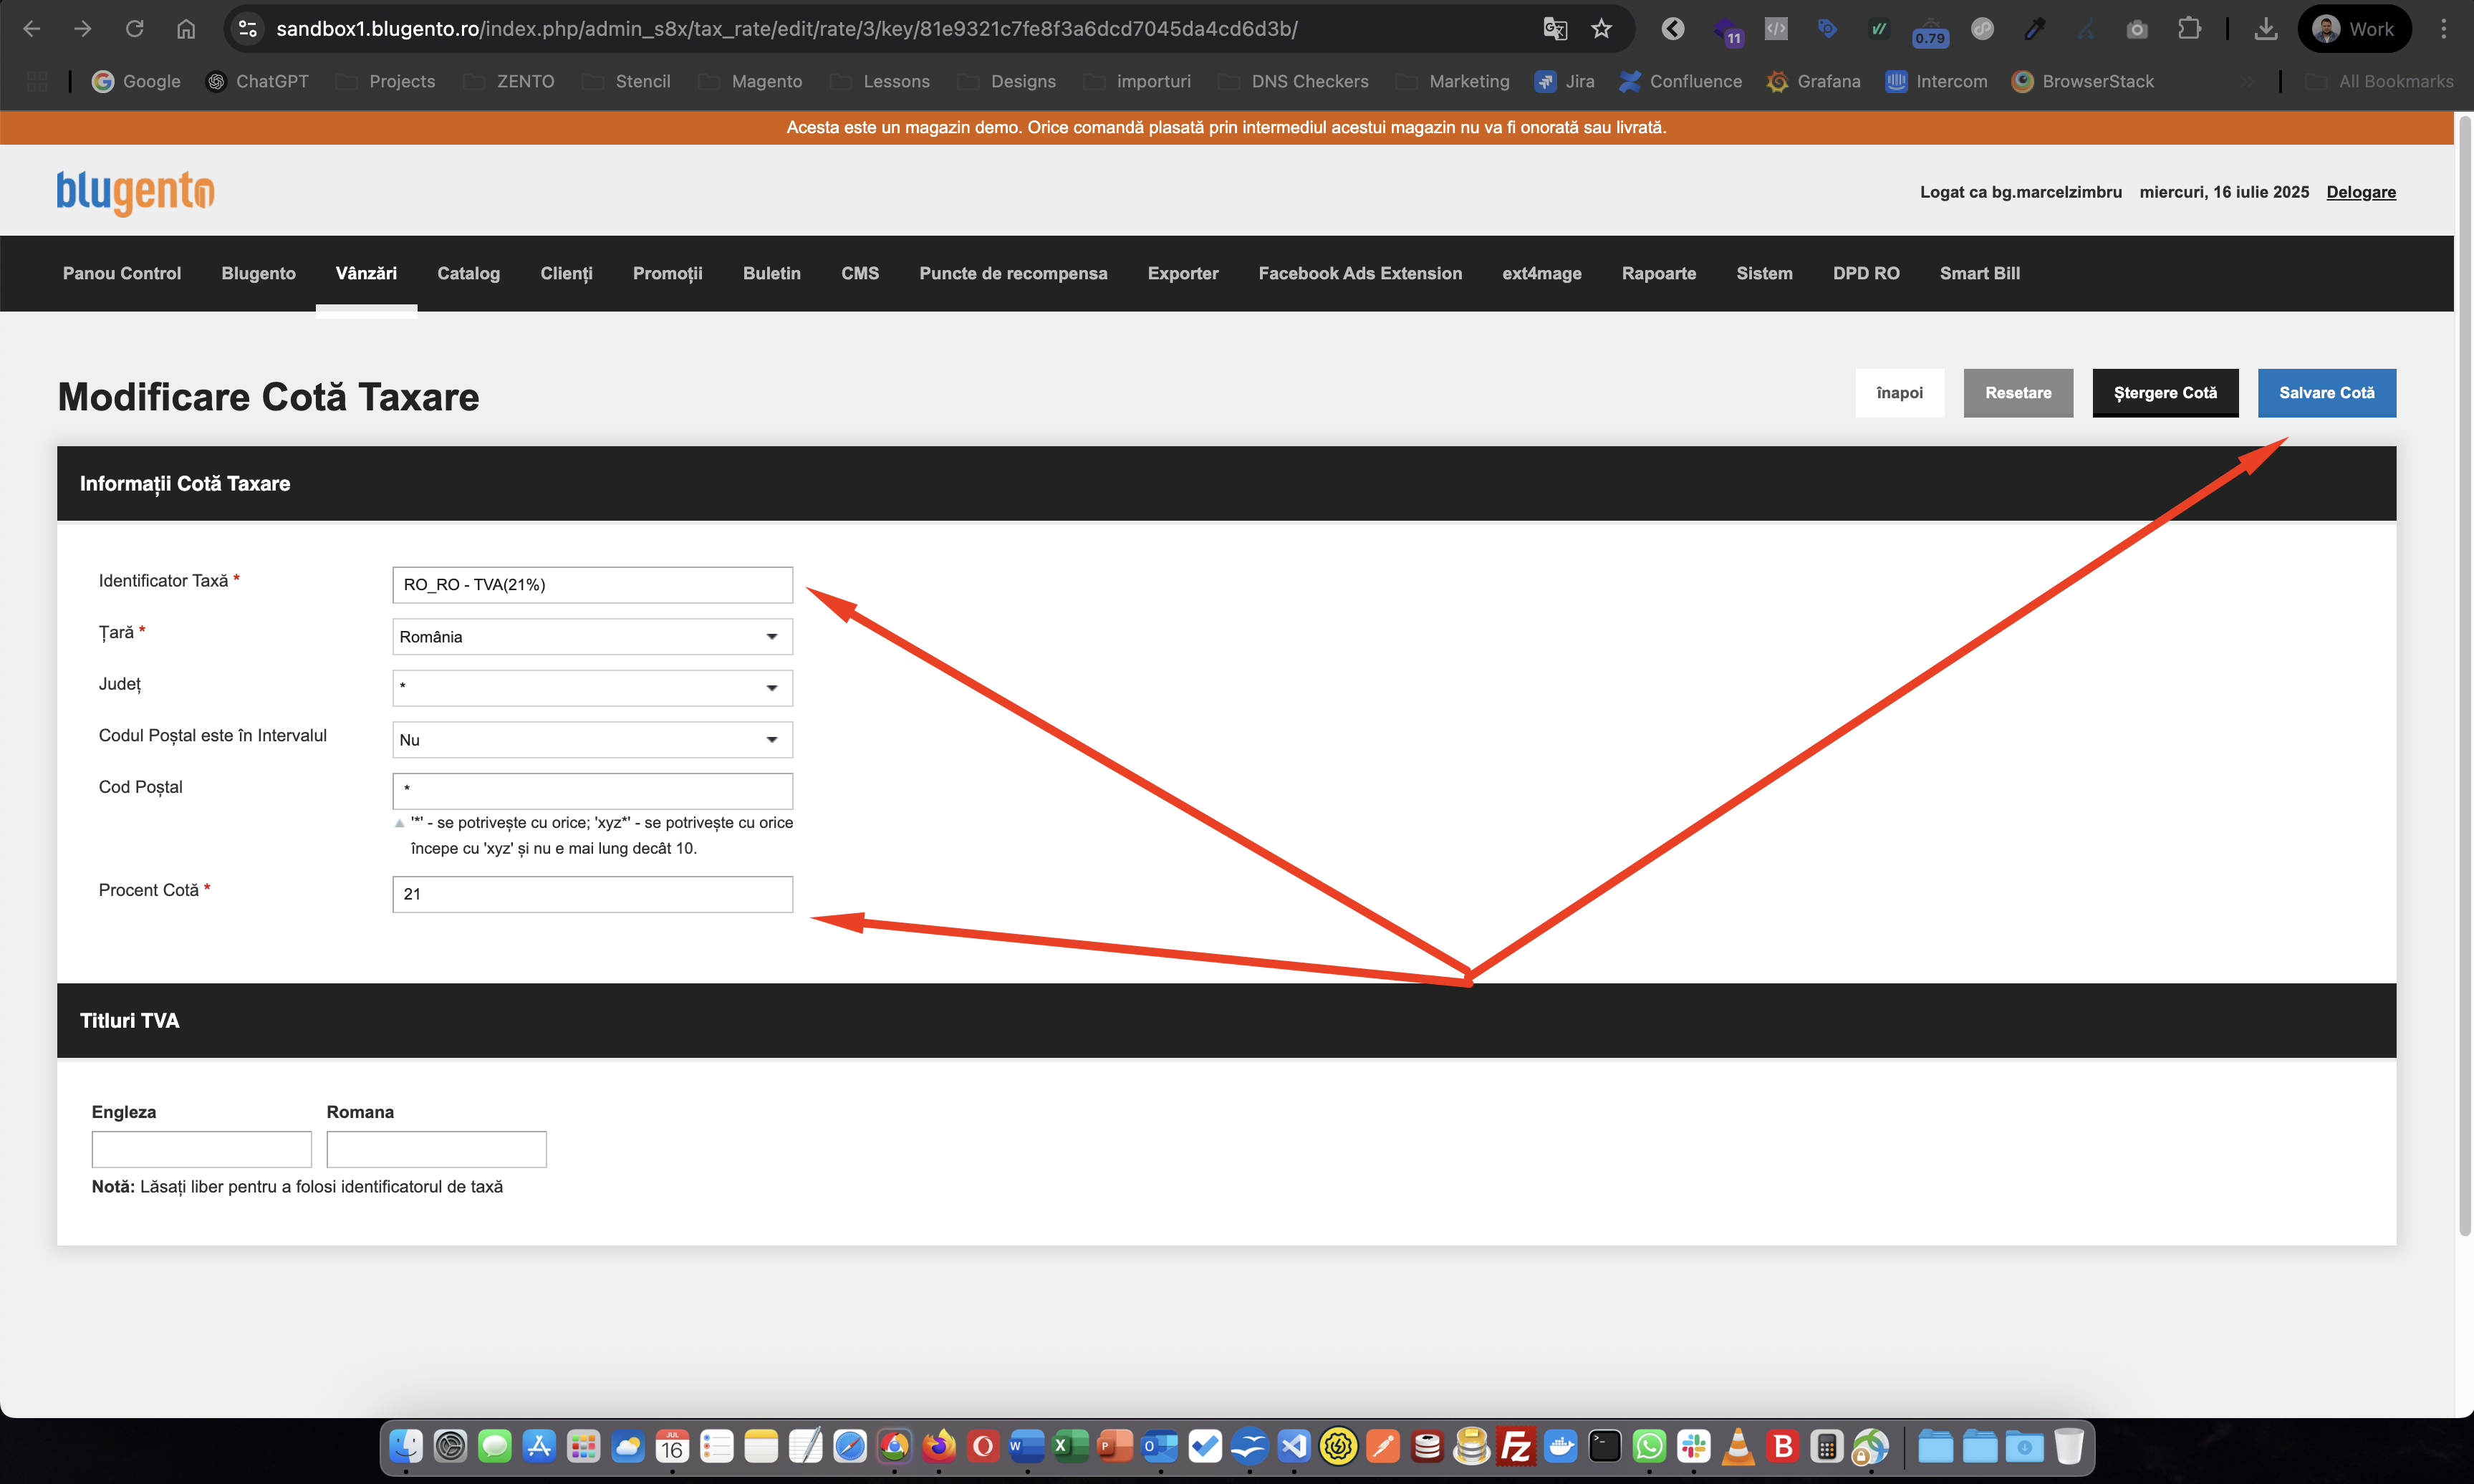Screen dimensions: 2474x1484
Task: Click the camera screenshot extension icon
Action: 2137,29
